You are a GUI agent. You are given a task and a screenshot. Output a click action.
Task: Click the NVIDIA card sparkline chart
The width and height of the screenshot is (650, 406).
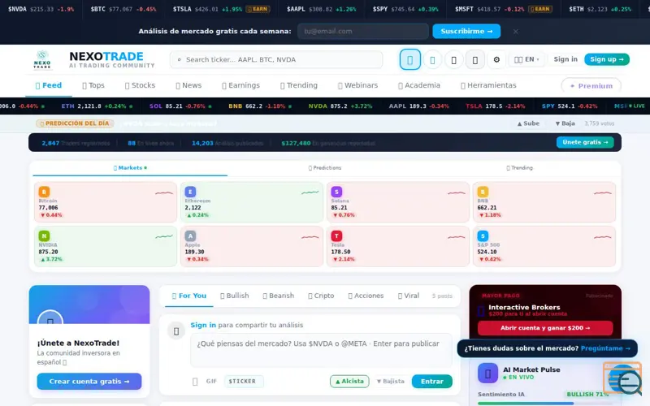coord(164,236)
